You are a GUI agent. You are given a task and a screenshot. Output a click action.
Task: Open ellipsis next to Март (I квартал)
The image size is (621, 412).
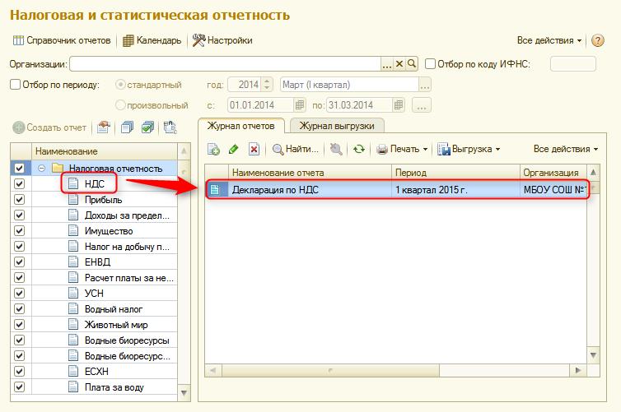click(x=424, y=85)
